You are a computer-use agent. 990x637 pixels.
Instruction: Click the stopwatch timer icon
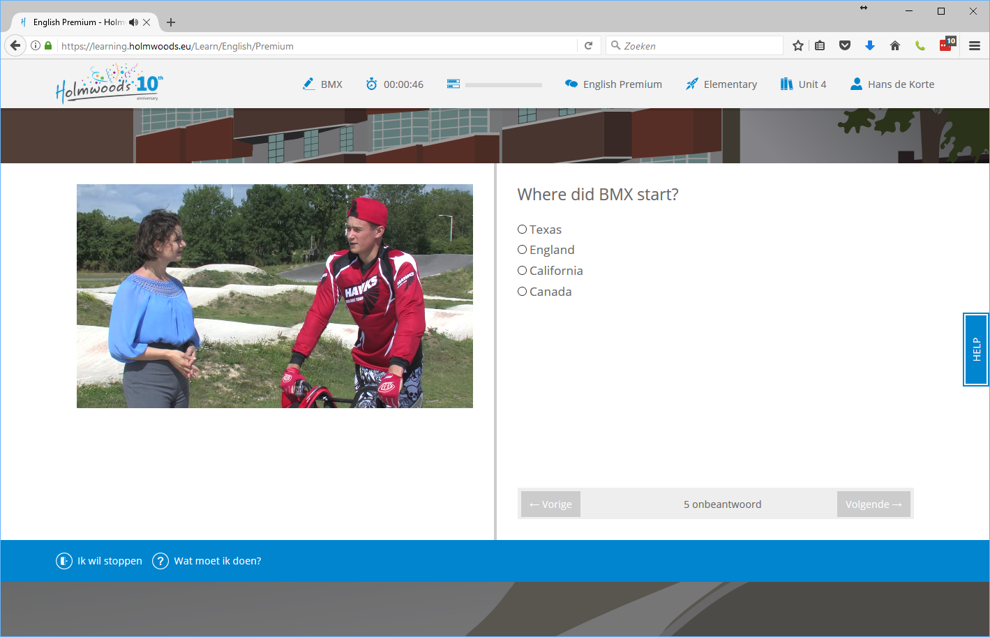[371, 84]
